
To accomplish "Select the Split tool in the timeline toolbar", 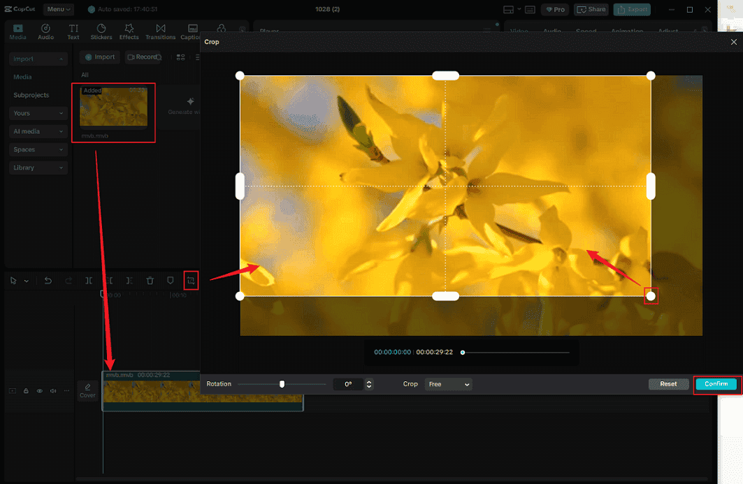I will 89,280.
